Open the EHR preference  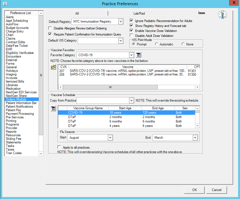click(9, 49)
